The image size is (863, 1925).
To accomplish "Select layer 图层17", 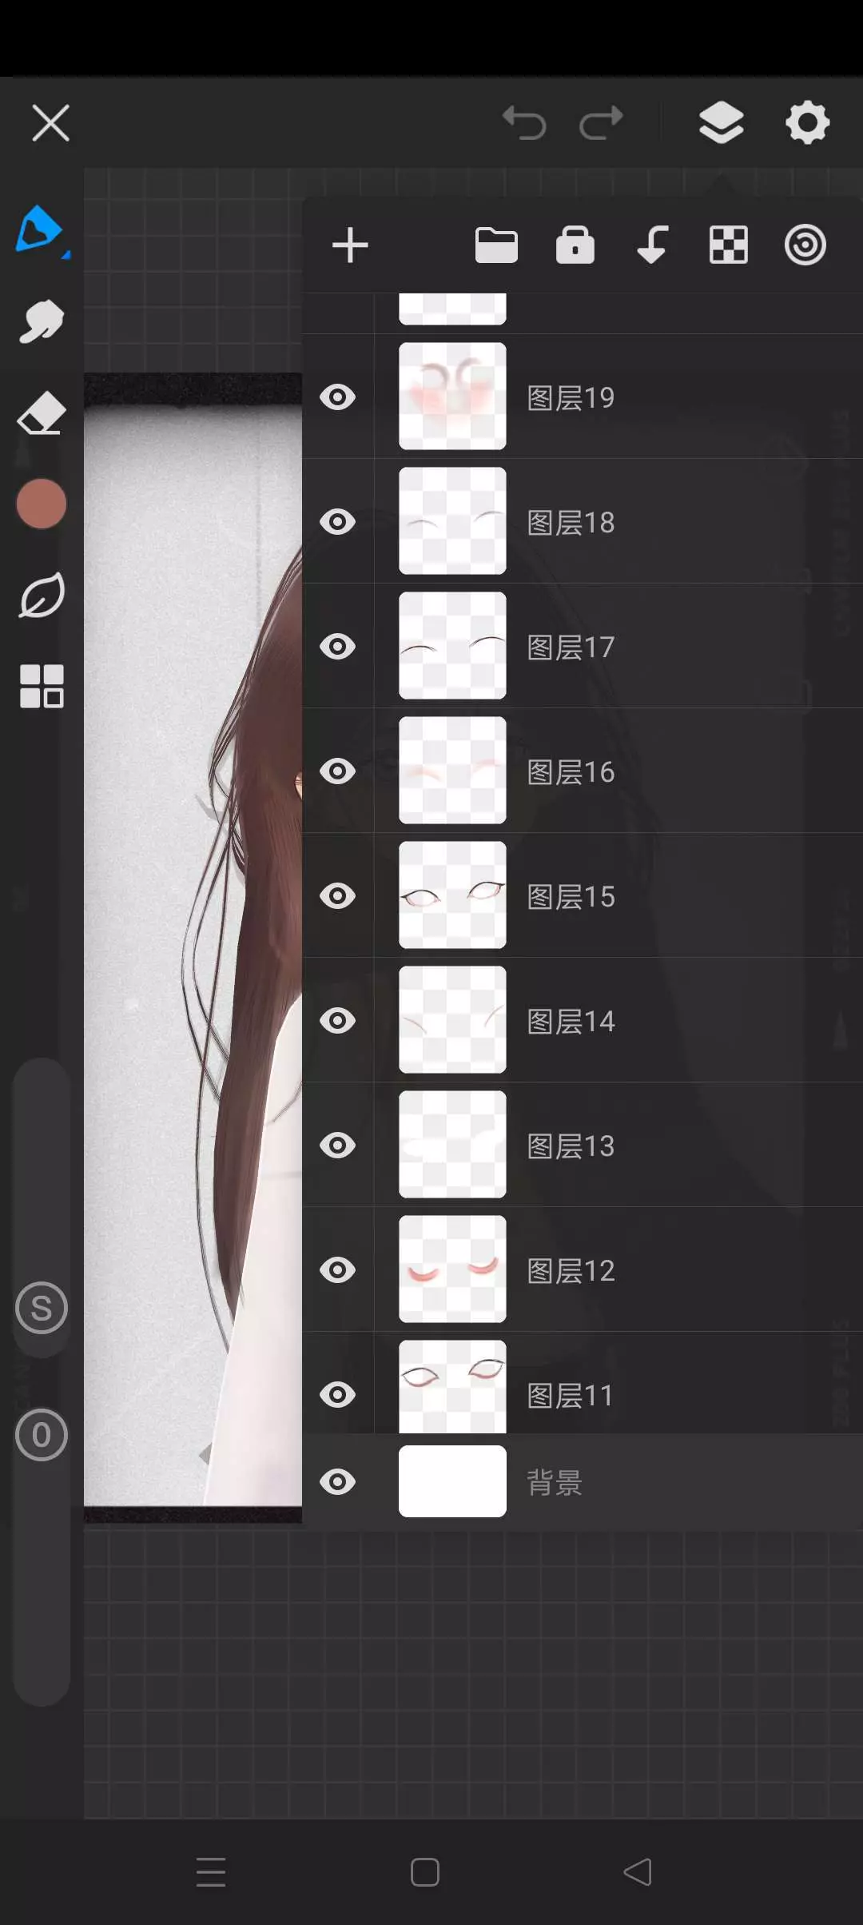I will (x=639, y=647).
